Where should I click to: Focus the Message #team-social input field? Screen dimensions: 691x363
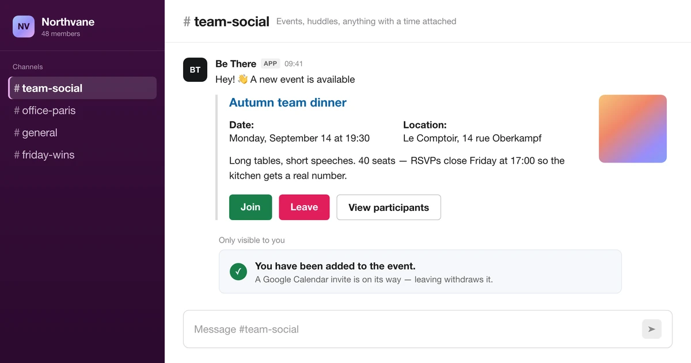pos(427,329)
